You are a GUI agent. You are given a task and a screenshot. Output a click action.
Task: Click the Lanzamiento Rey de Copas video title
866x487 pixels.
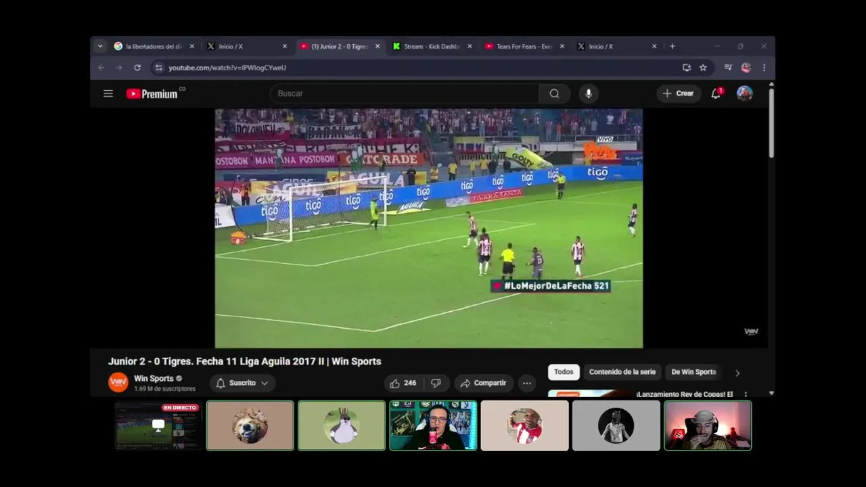click(685, 394)
